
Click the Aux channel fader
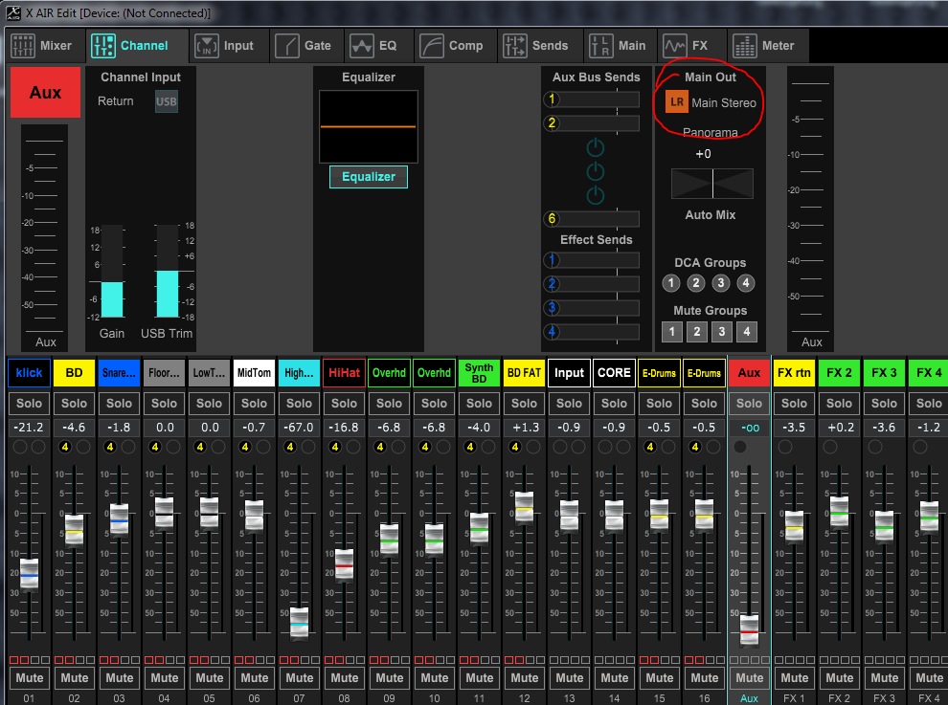coord(749,630)
